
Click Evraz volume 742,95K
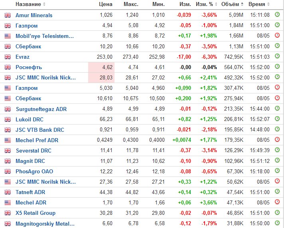(x=234, y=57)
